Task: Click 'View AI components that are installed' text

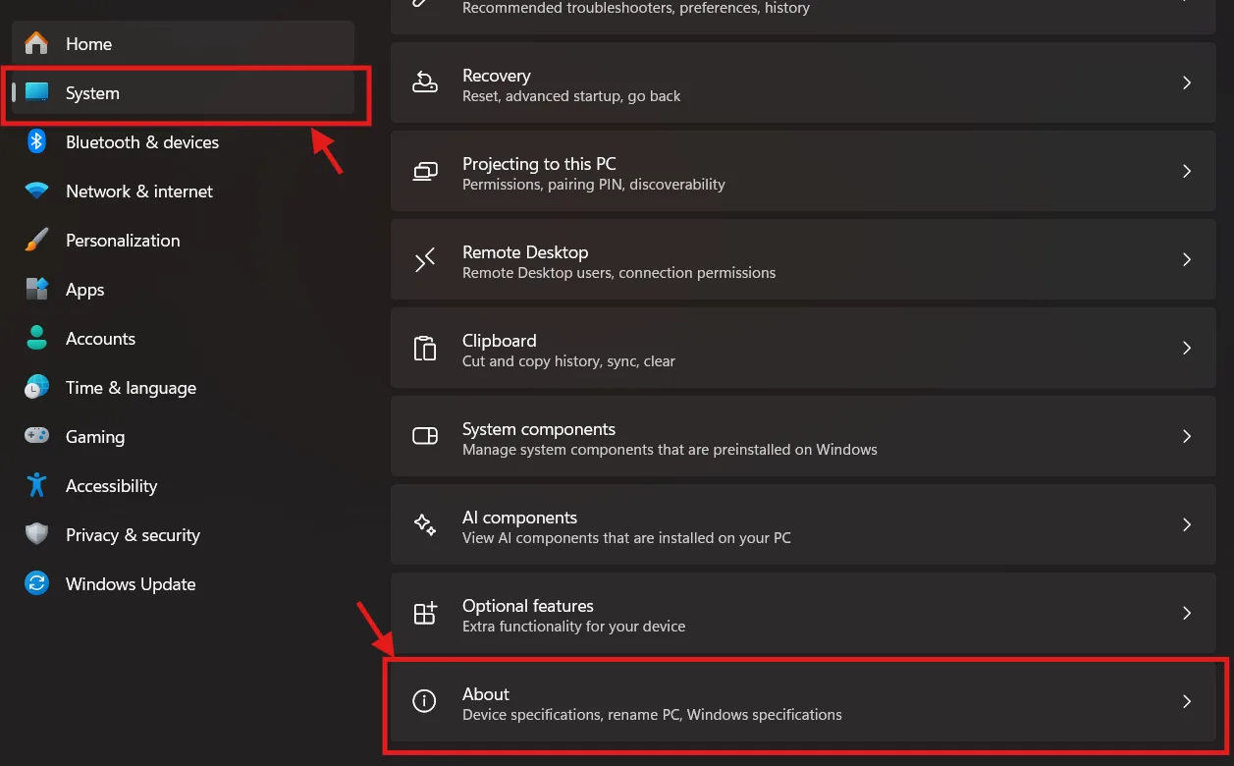Action: point(626,538)
